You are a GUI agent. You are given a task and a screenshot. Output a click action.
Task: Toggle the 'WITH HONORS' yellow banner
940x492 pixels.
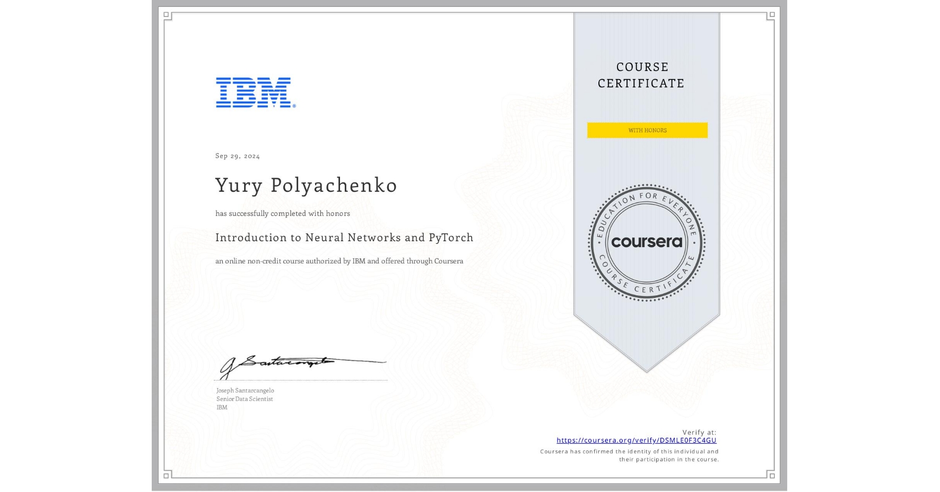(x=647, y=130)
